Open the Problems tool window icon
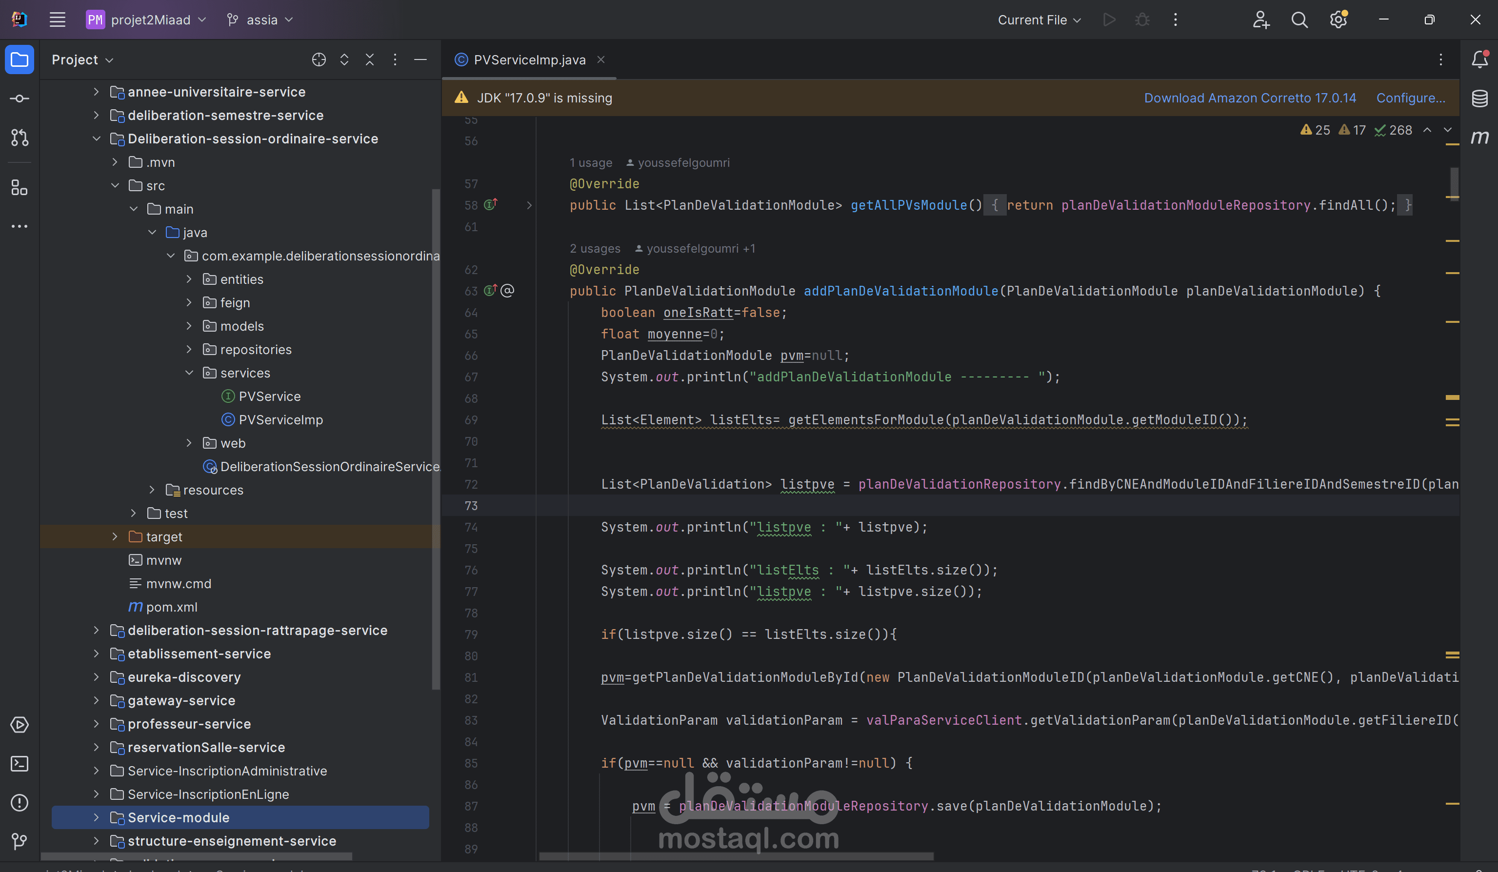The image size is (1498, 872). [20, 803]
